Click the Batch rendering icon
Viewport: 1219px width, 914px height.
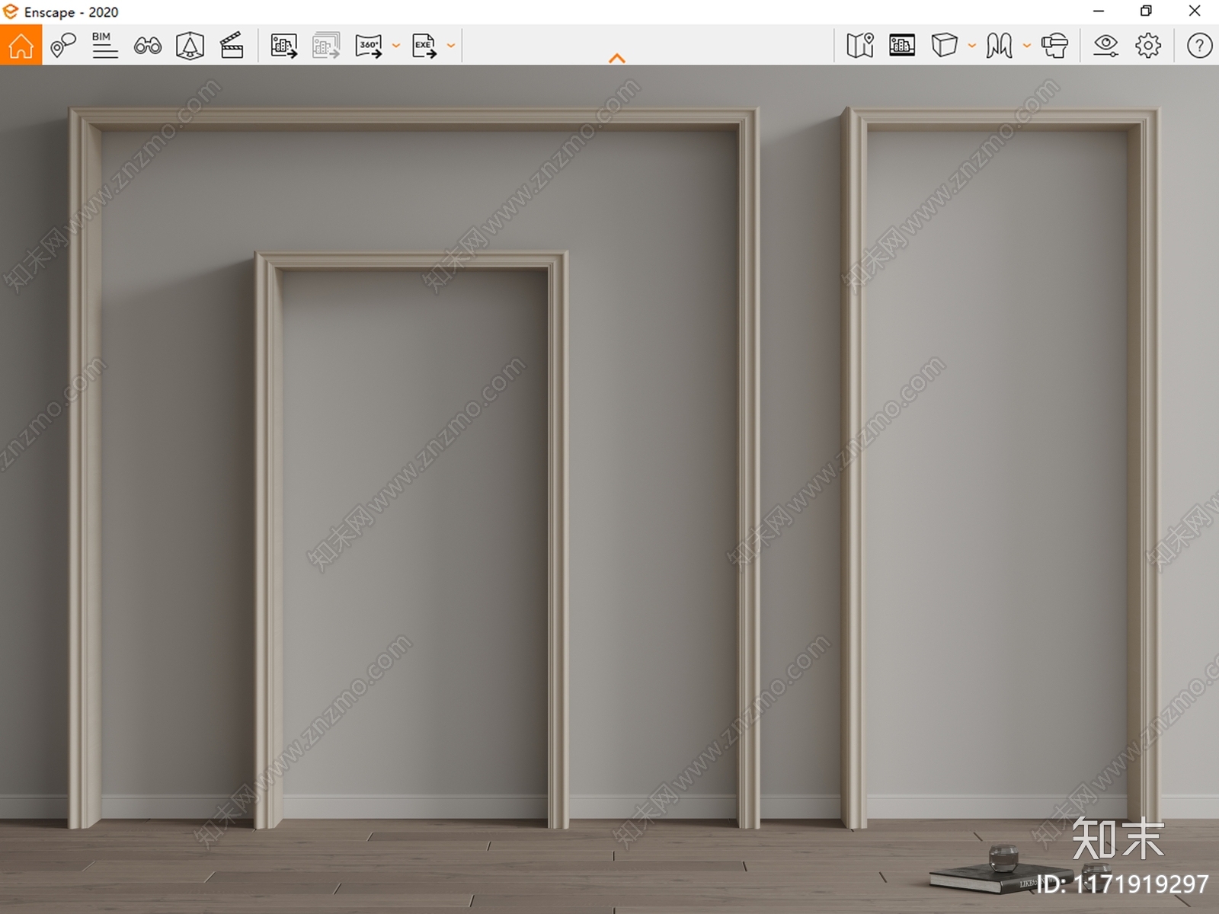point(326,46)
